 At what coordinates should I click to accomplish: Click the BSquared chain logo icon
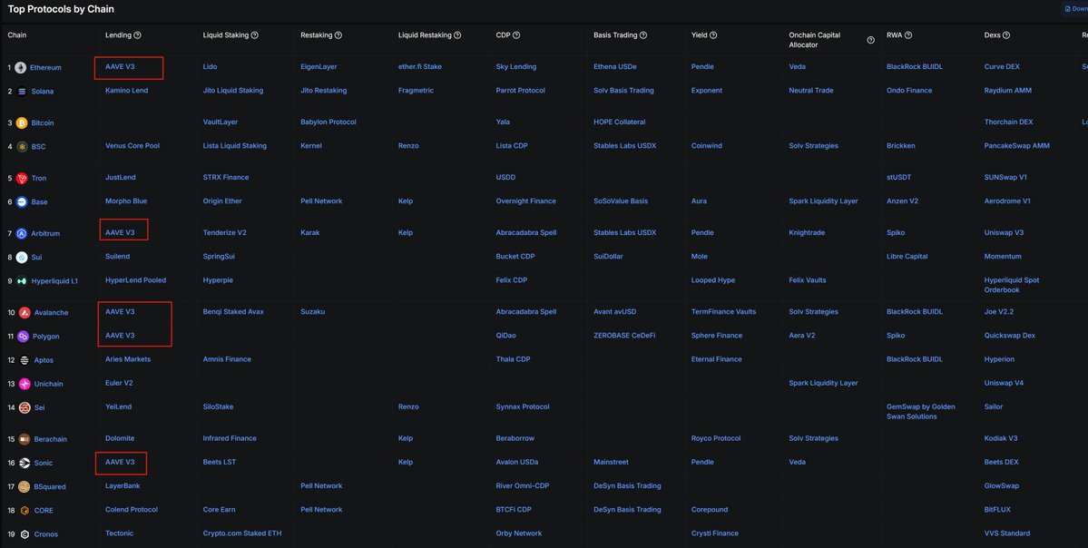coord(25,487)
